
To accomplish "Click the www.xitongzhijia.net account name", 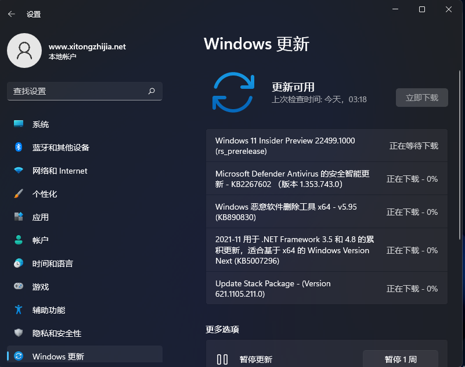I will point(87,46).
